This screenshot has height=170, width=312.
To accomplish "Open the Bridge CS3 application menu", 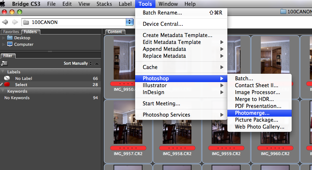I will [x=26, y=4].
